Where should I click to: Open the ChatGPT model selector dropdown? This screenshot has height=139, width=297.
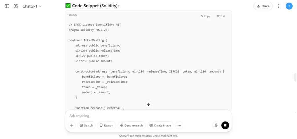(32, 6)
